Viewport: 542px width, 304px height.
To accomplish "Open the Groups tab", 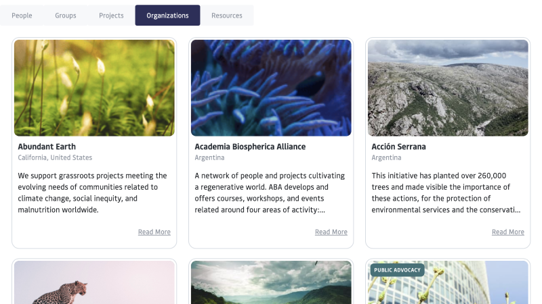I will [x=66, y=16].
